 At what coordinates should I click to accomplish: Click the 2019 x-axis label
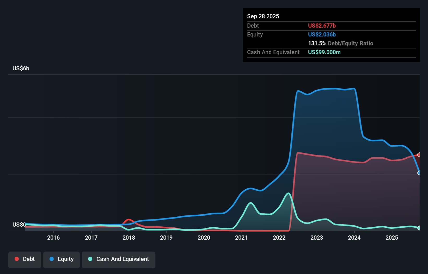tap(166, 238)
